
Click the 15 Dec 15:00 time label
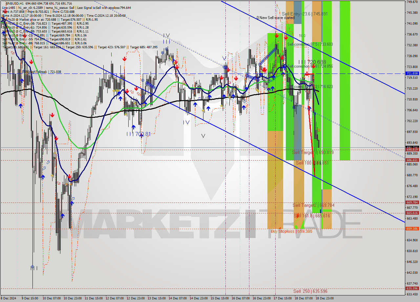click(220, 299)
